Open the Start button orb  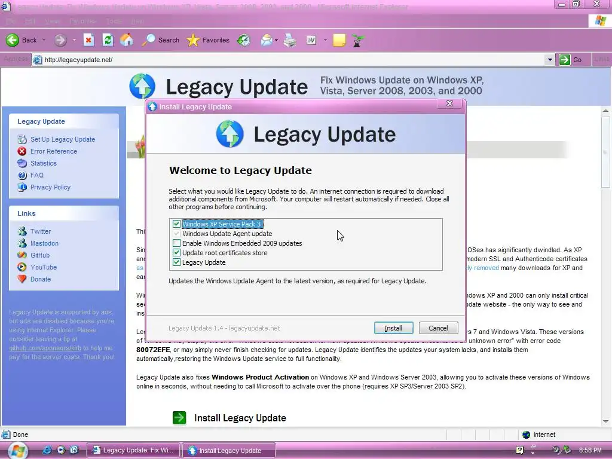(x=17, y=451)
